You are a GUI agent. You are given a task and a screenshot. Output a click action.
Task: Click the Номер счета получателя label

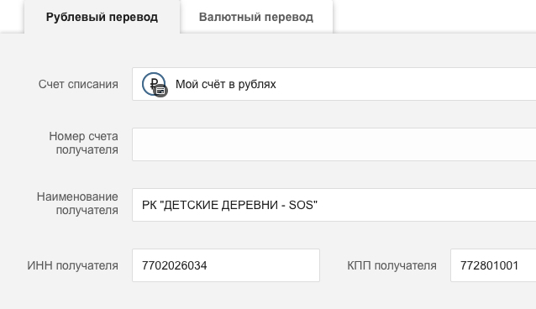click(x=84, y=143)
